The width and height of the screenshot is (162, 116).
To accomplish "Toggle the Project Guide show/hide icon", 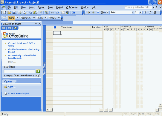I will pos(4,18).
